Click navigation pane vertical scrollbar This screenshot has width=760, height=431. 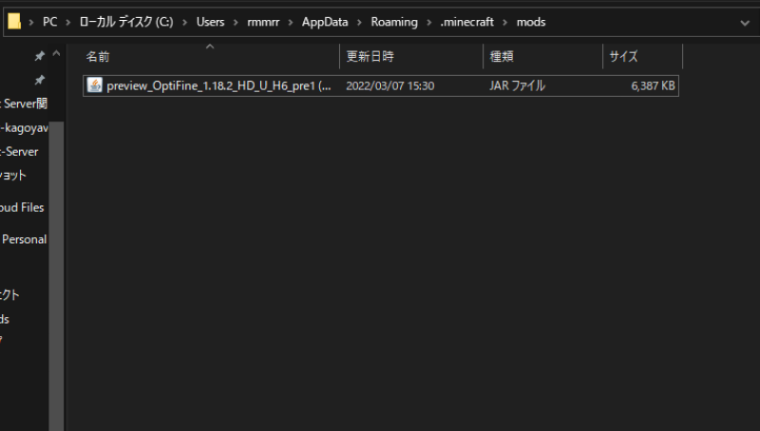56,276
